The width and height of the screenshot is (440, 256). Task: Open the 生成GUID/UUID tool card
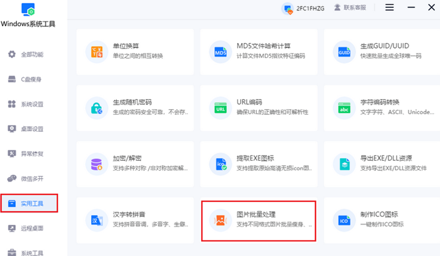[x=382, y=52]
